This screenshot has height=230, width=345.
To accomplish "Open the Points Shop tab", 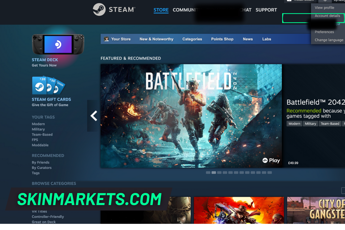I will coord(222,39).
